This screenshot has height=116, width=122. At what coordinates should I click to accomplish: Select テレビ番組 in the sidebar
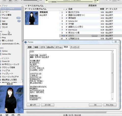tap(7, 15)
